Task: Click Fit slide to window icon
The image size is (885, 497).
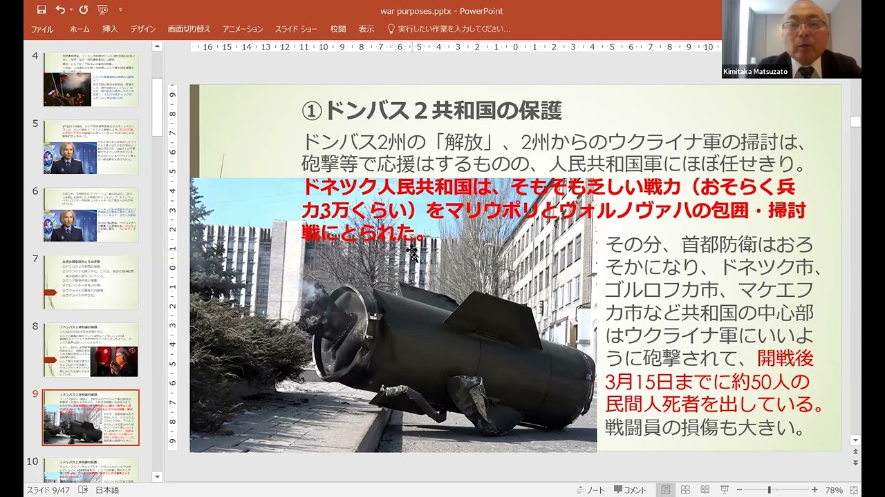Action: point(853,490)
